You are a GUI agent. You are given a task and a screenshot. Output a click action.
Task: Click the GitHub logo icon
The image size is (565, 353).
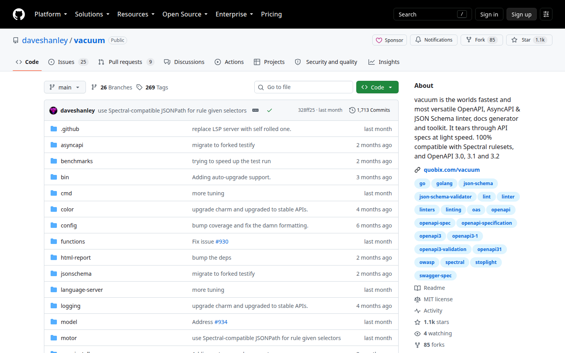click(x=19, y=14)
